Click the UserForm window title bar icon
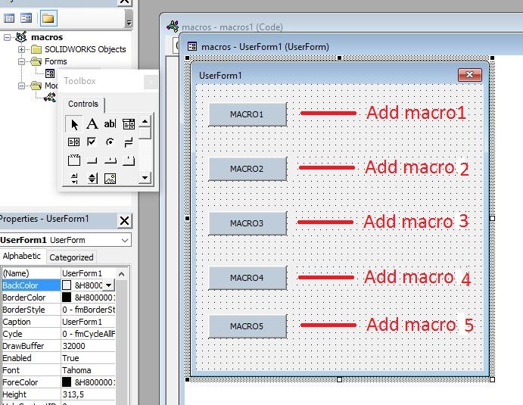Viewport: 523px width, 405px height. 192,46
